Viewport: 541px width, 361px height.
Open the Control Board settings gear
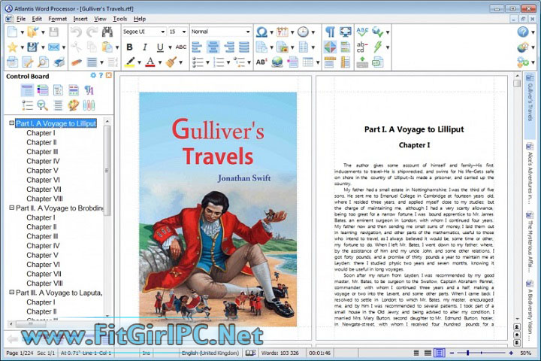pyautogui.click(x=93, y=76)
